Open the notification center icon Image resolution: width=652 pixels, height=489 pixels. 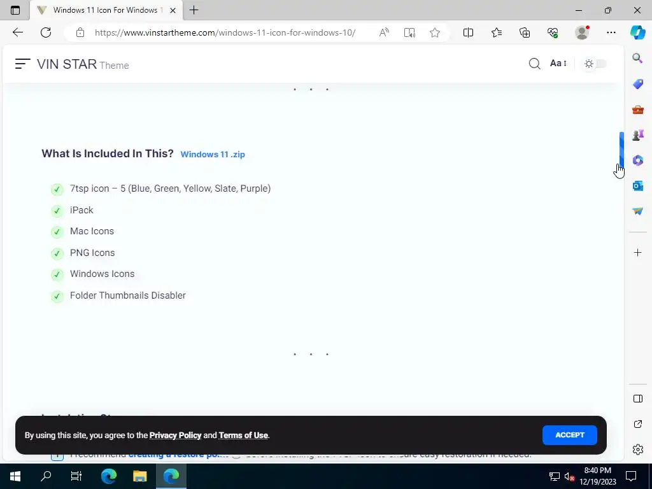click(x=631, y=476)
